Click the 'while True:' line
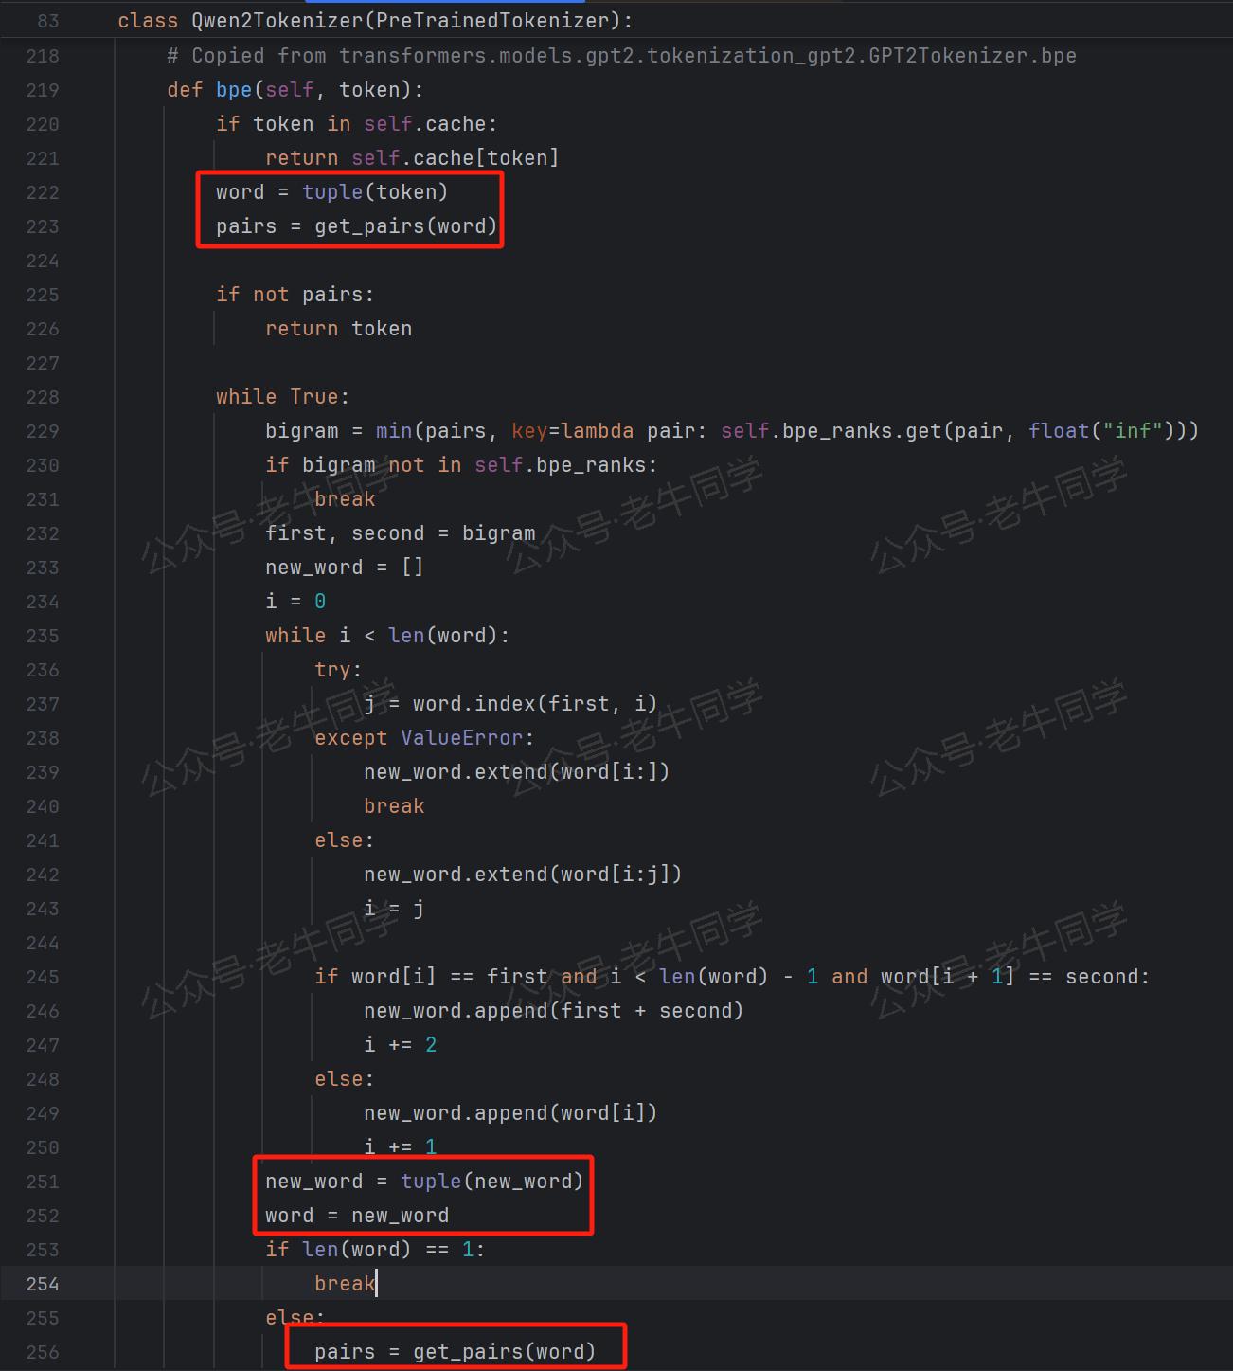 tap(282, 397)
